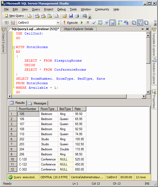Image resolution: width=158 pixels, height=187 pixels.
Task: Click the BedType column header
Action: pos(66,109)
